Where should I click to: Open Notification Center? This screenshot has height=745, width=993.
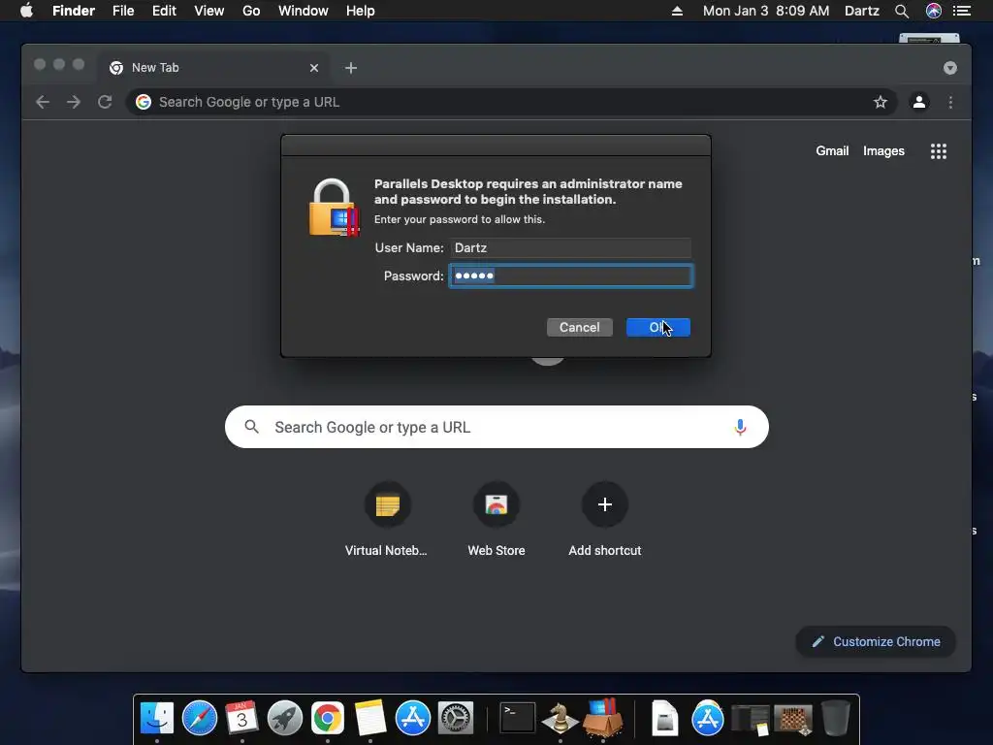pos(962,11)
